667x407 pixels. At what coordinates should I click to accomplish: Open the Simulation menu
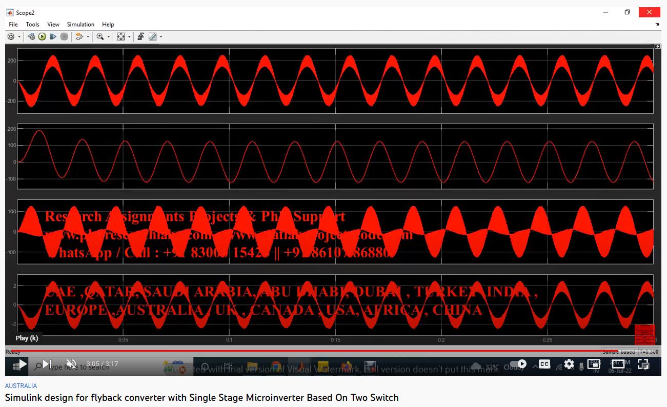pyautogui.click(x=80, y=25)
